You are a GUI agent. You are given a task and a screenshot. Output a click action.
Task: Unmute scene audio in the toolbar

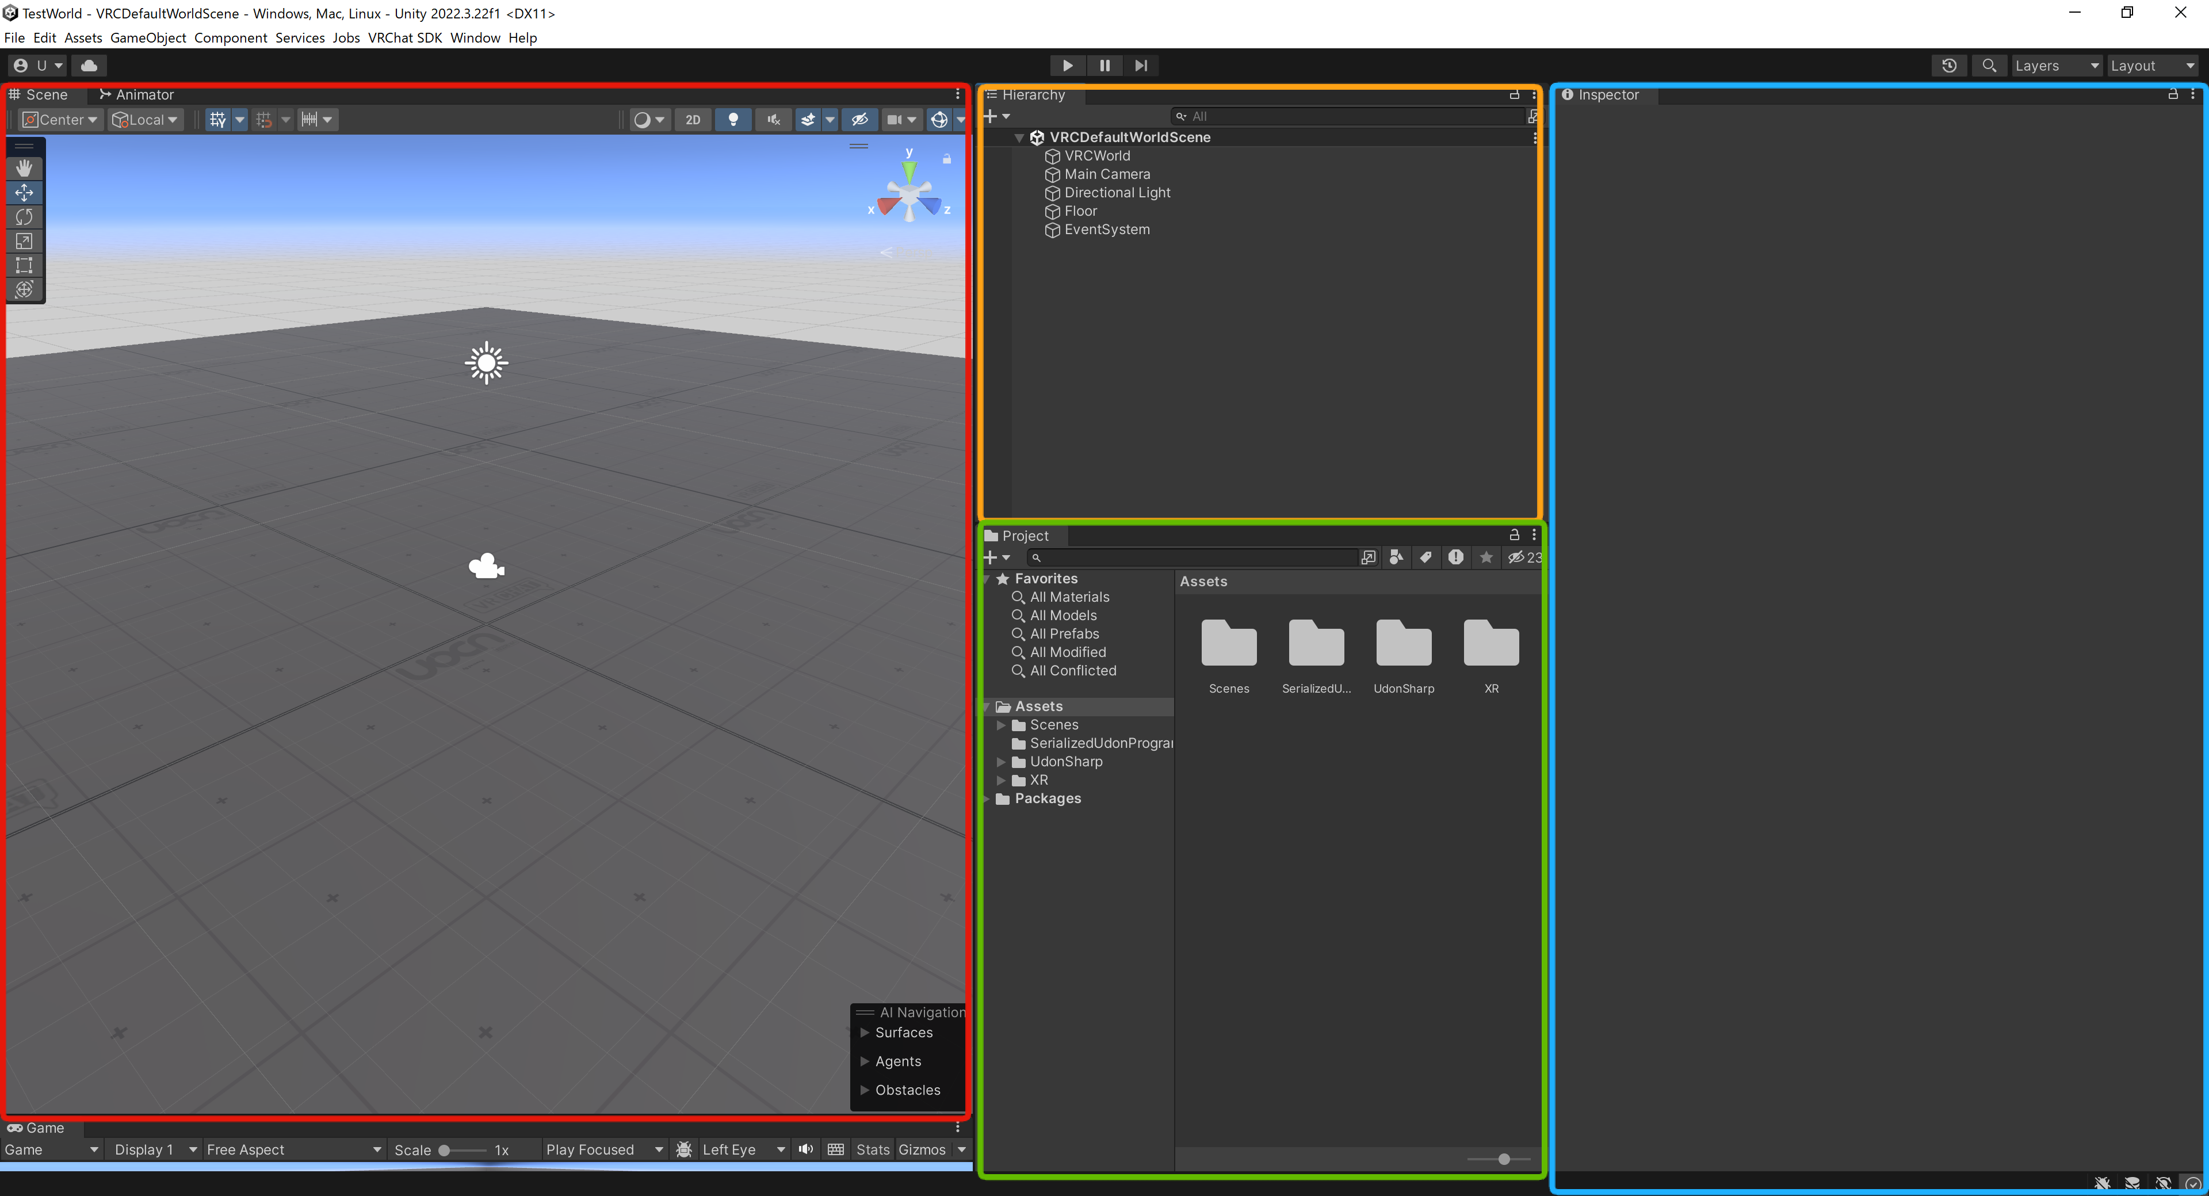(x=773, y=119)
